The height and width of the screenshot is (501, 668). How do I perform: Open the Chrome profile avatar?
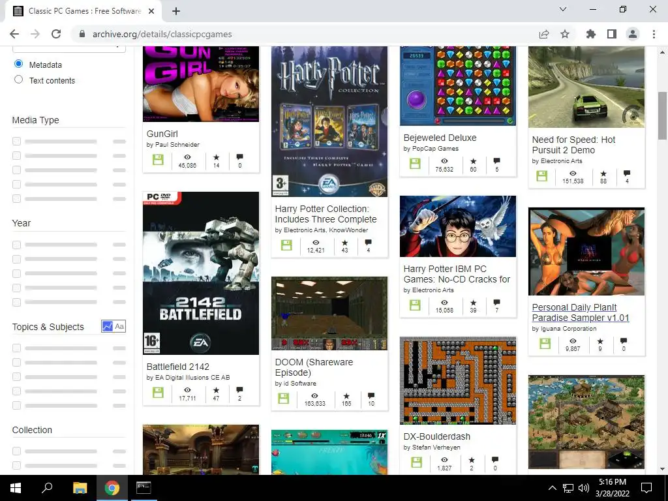(x=633, y=34)
